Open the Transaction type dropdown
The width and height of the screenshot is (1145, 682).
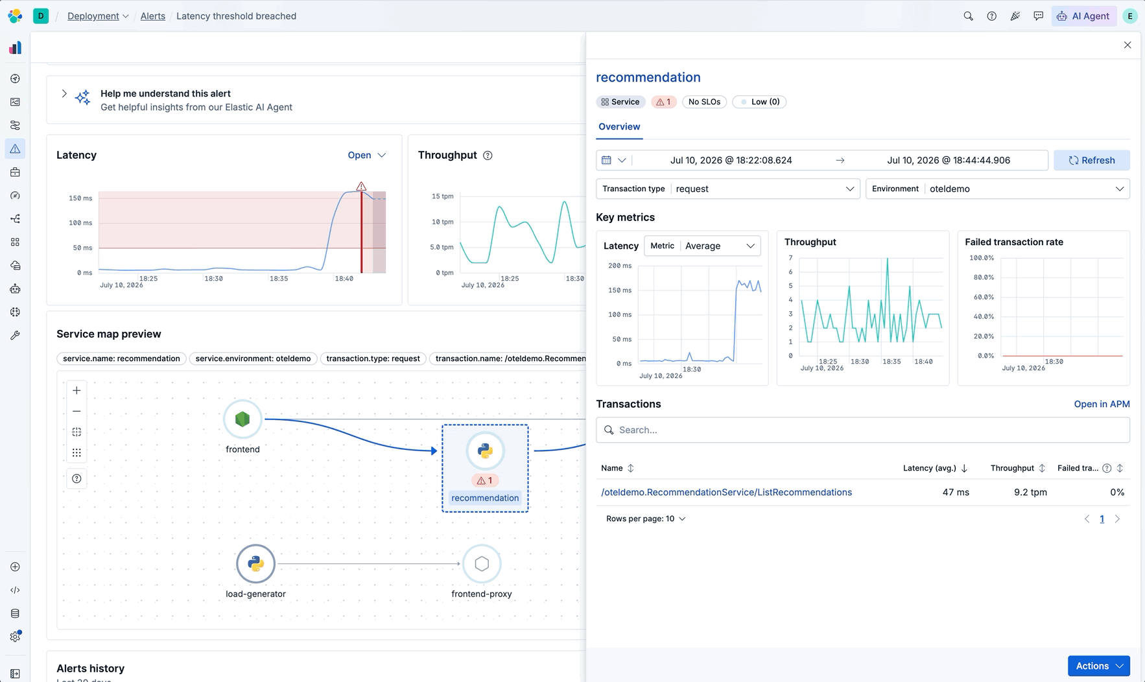coord(728,189)
